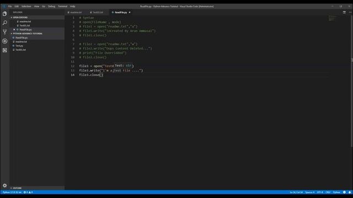The width and height of the screenshot is (353, 198).
Task: Open the Source Control view
Action: pos(5,32)
